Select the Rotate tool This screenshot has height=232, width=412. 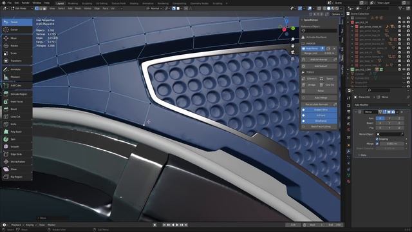point(17,46)
